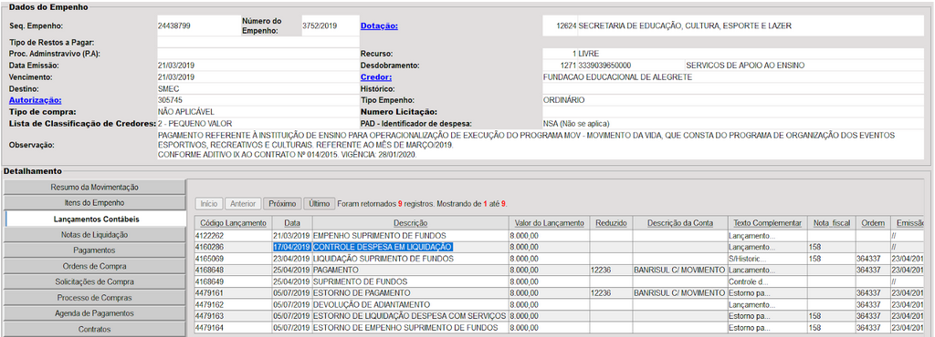Image resolution: width=935 pixels, height=337 pixels.
Task: Click the Número do Empenho field 3752/2019
Action: (x=330, y=26)
